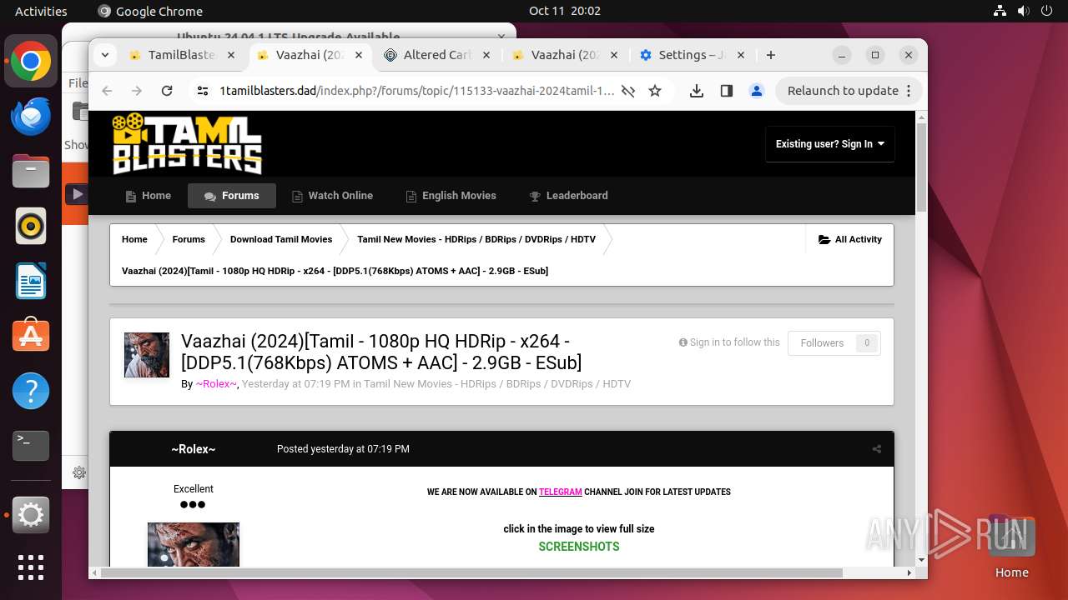Open Activities overview in top bar
The width and height of the screenshot is (1068, 600).
pyautogui.click(x=41, y=11)
